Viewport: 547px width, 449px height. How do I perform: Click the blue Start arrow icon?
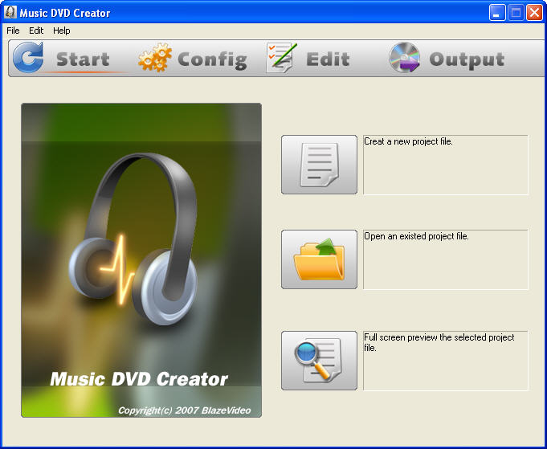pos(28,58)
